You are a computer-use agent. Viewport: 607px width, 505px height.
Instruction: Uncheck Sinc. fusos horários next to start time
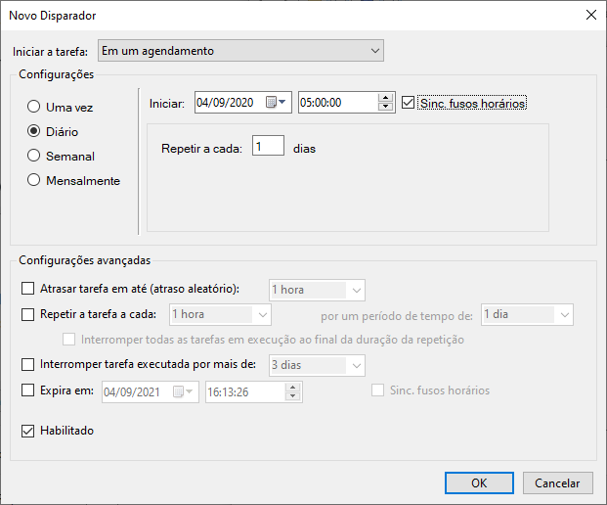click(408, 103)
